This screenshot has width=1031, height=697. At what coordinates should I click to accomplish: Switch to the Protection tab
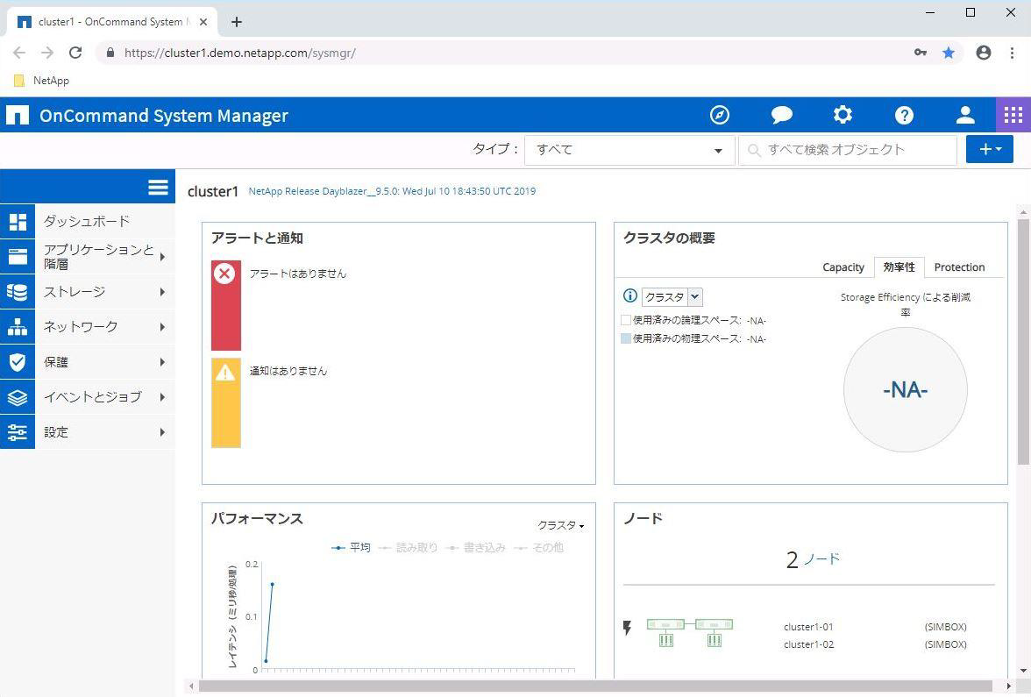pos(959,267)
